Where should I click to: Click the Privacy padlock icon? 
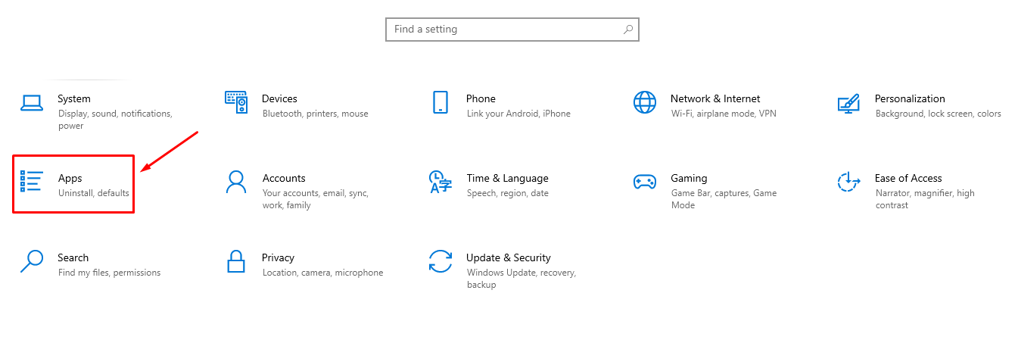coord(236,261)
